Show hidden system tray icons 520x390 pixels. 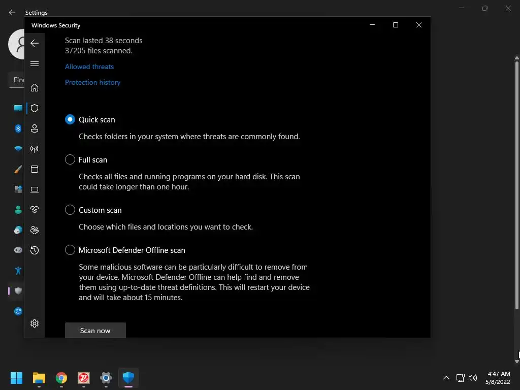446,378
